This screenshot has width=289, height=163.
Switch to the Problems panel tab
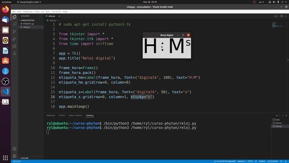(51, 115)
